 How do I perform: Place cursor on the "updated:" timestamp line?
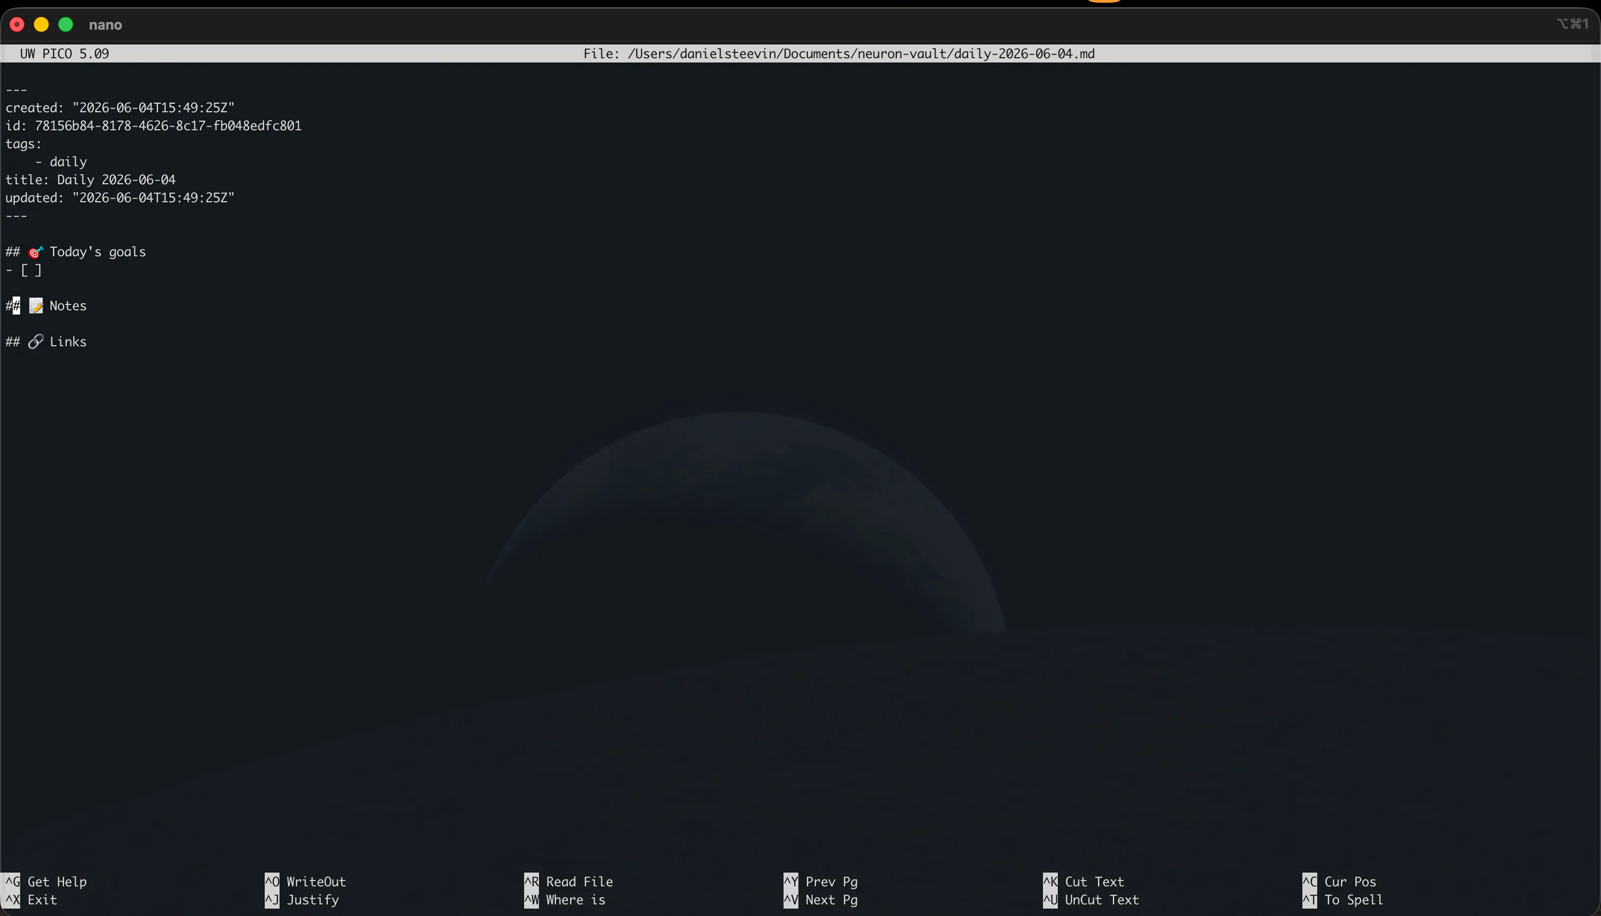pos(120,198)
